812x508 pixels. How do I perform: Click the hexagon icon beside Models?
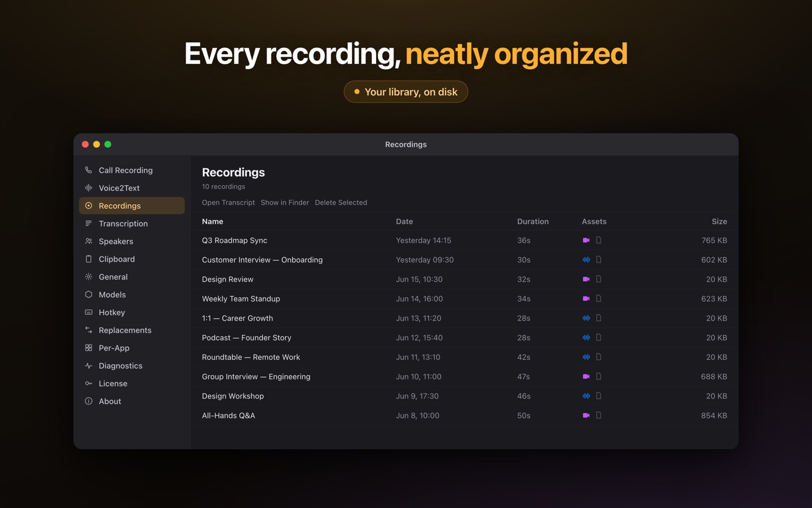(89, 295)
